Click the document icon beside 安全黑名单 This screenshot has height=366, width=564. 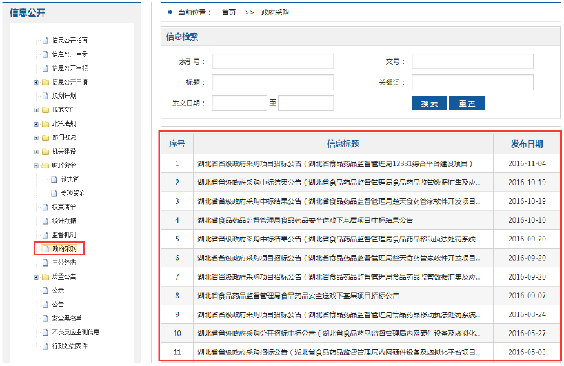45,318
